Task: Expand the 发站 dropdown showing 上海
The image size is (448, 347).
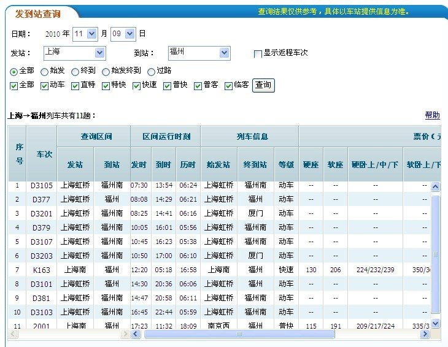Action: [75, 53]
